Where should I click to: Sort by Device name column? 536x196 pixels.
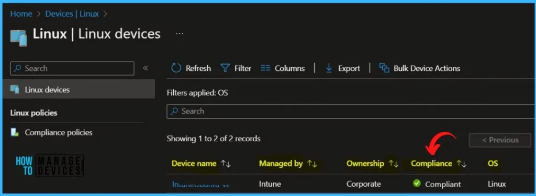point(201,164)
